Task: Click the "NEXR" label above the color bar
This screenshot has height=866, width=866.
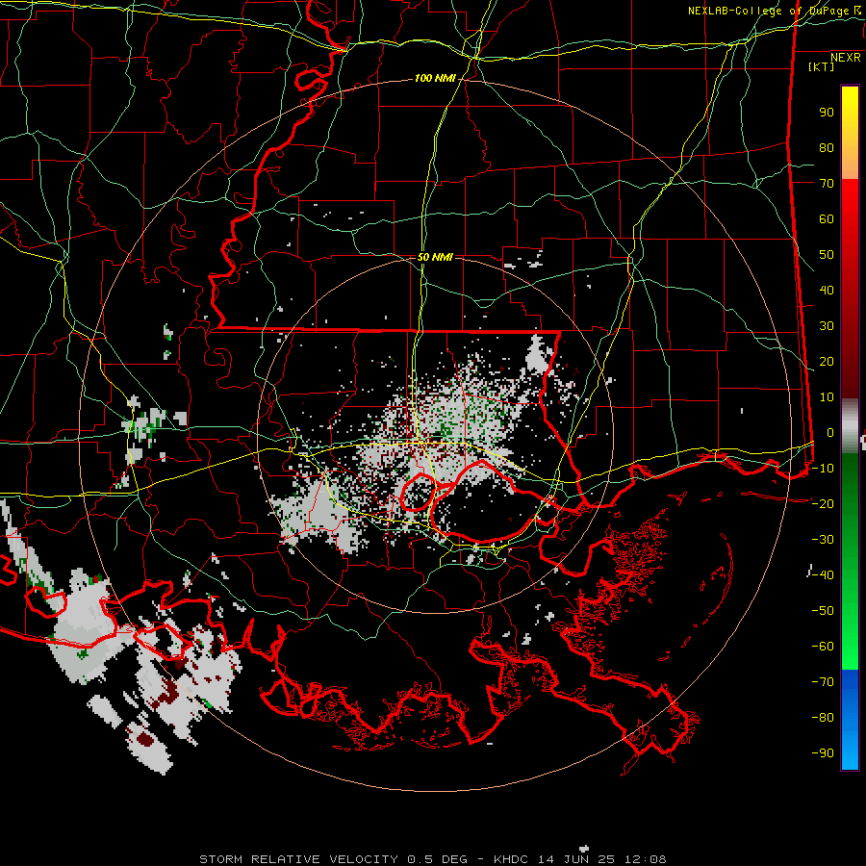Action: point(846,58)
